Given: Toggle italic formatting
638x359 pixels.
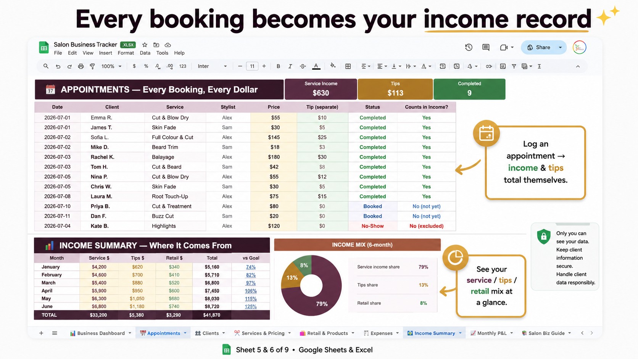Looking at the screenshot, I should (290, 66).
